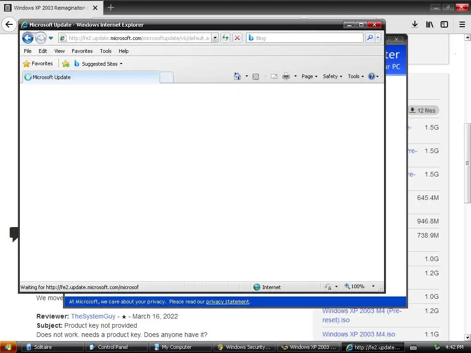471x353 pixels.
Task: Switch to Solitaire in the taskbar
Action: [52, 347]
